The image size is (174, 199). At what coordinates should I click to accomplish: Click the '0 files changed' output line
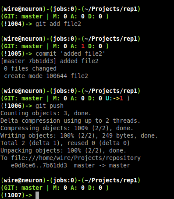[x=30, y=68]
